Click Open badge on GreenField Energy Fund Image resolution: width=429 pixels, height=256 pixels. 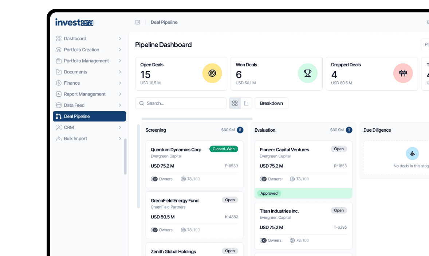[x=230, y=200]
